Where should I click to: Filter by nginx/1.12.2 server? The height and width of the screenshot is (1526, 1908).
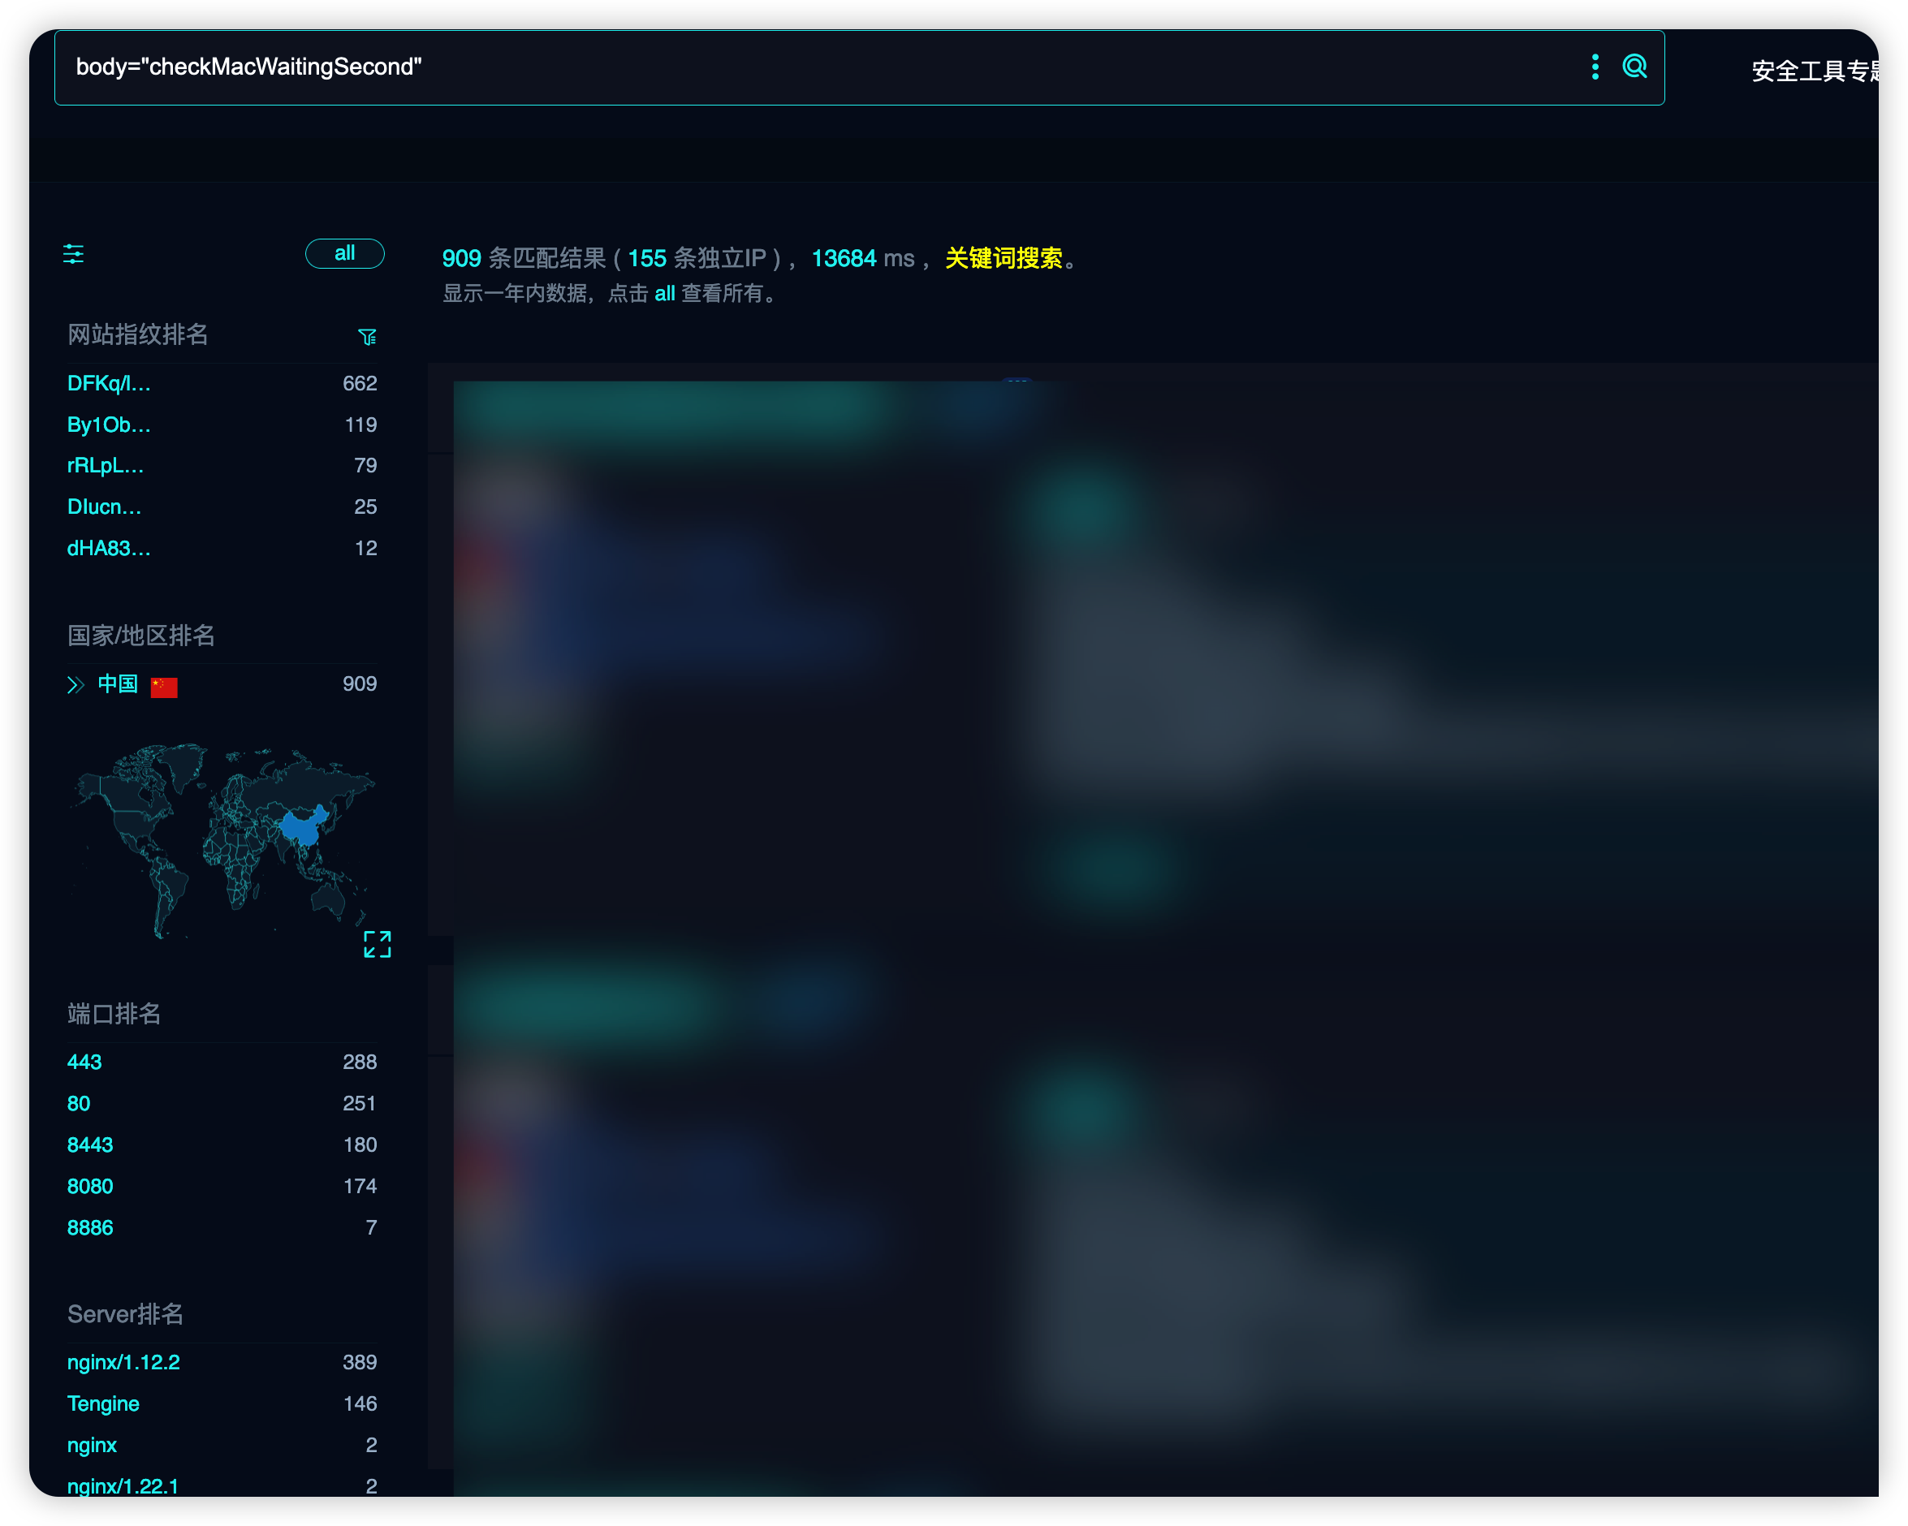[x=123, y=1362]
